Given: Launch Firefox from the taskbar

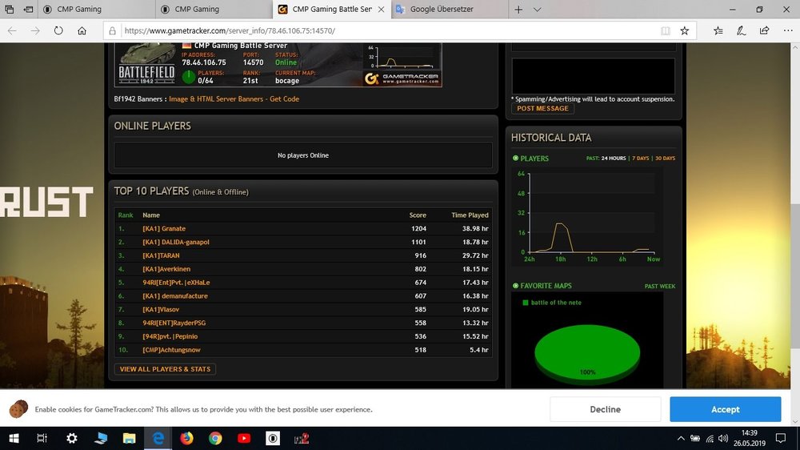Looking at the screenshot, I should tap(186, 438).
